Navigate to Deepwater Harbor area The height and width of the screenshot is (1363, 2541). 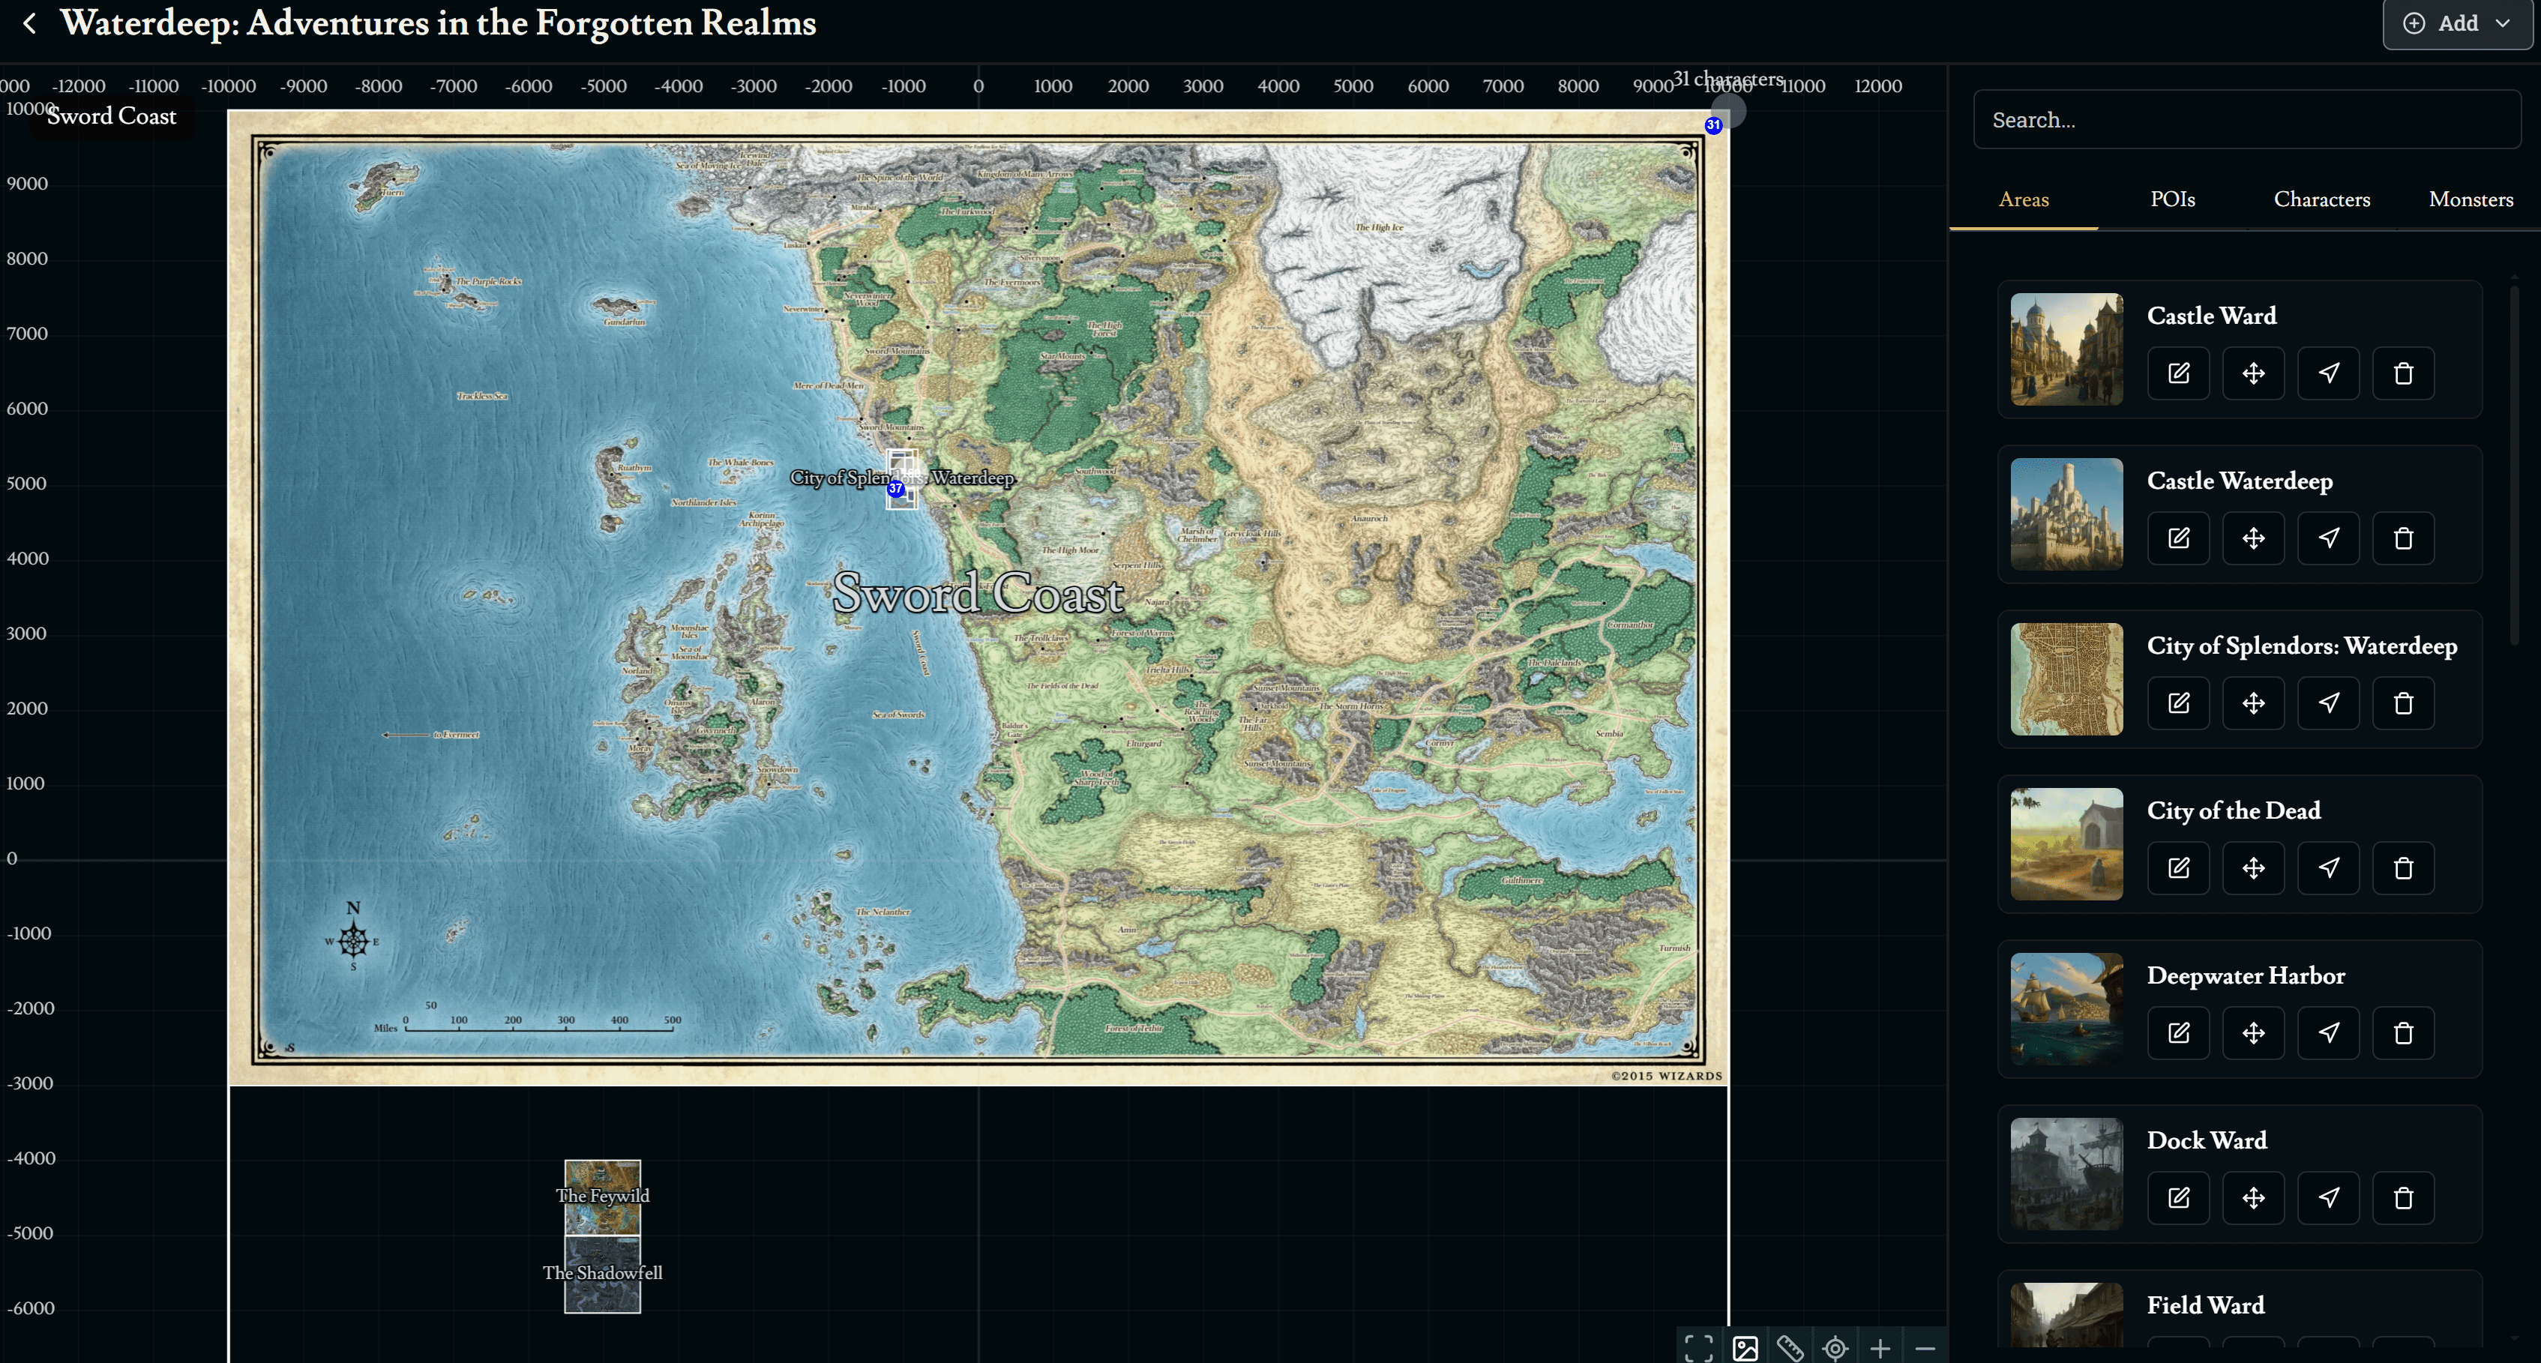[2329, 1032]
